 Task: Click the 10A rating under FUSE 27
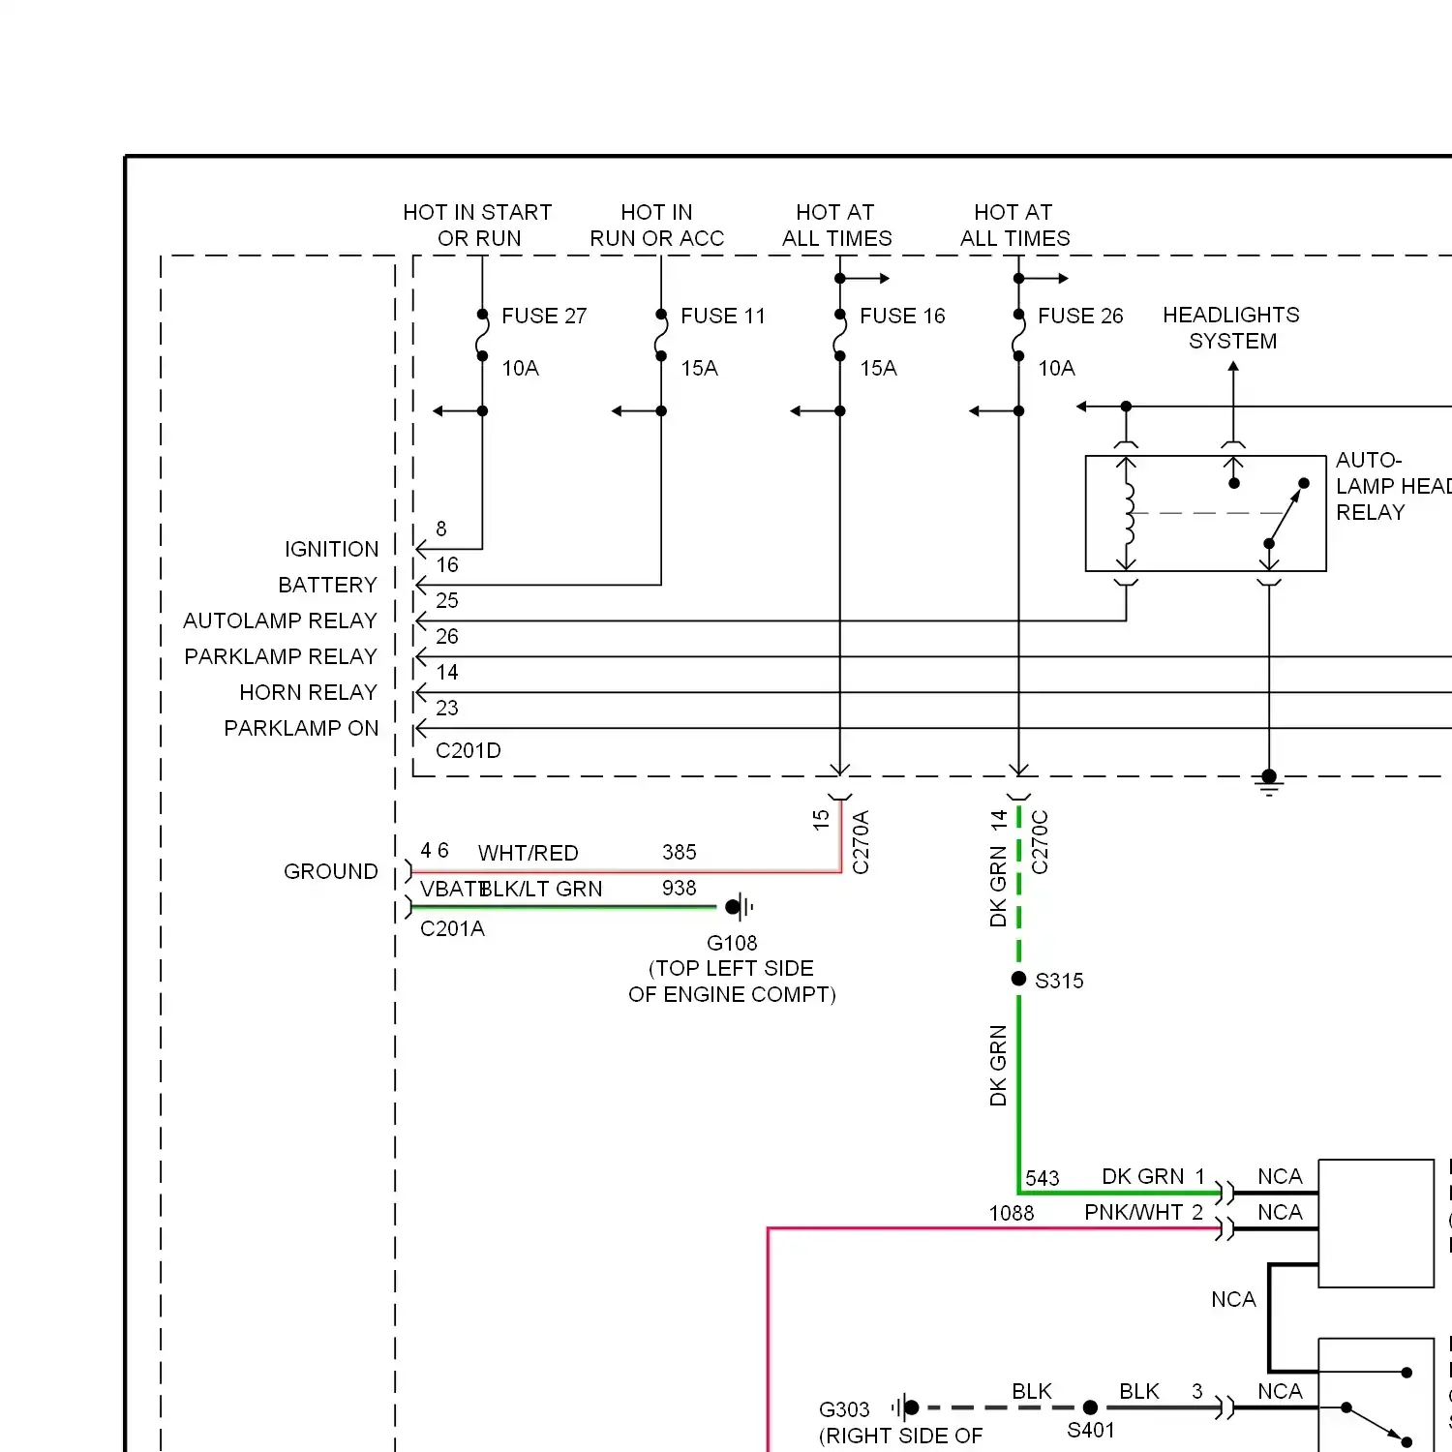521,369
